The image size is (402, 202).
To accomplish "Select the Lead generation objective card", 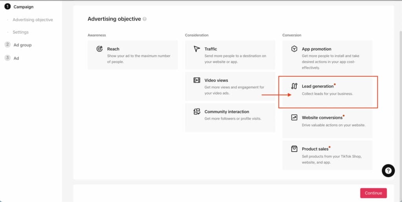I will (328, 92).
